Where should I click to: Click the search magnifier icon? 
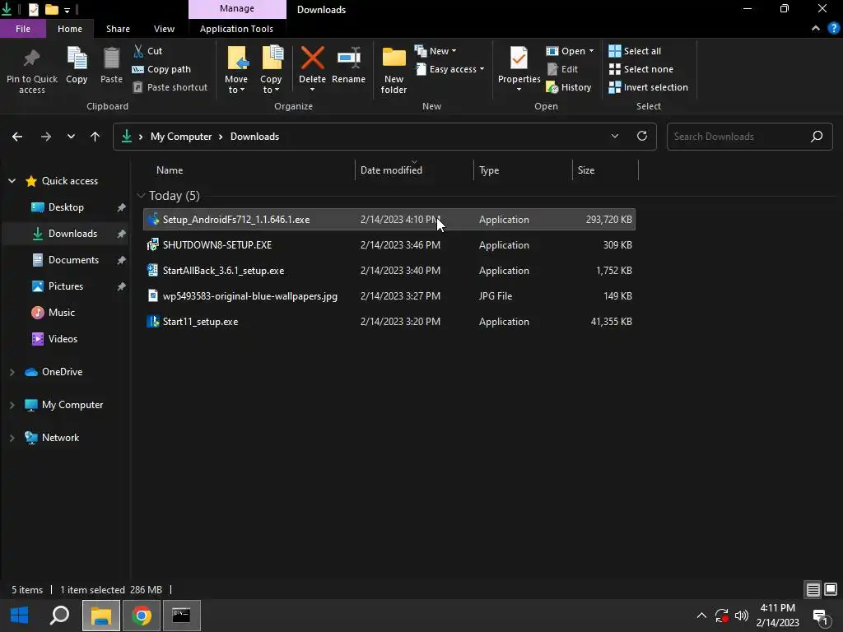(817, 137)
